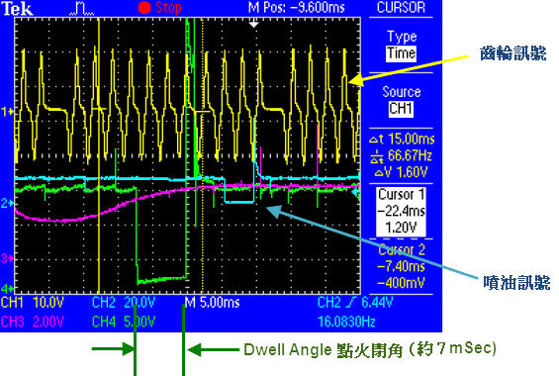Screen dimensions: 559x376
Task: Click the Dwell Angle annotation label
Action: [370, 349]
